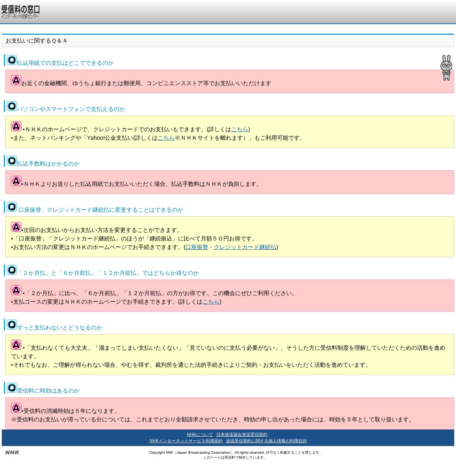456x465 pixels.
Task: Click Q icon beside 払込用紙での支払はどこでできるのか
Action: 12,60
